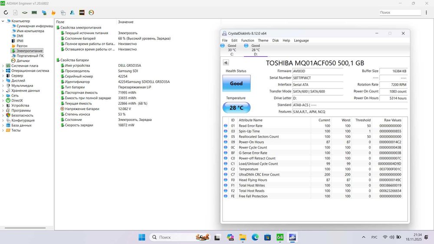
Task: Click the previous disk arrow button
Action: pyautogui.click(x=226, y=62)
